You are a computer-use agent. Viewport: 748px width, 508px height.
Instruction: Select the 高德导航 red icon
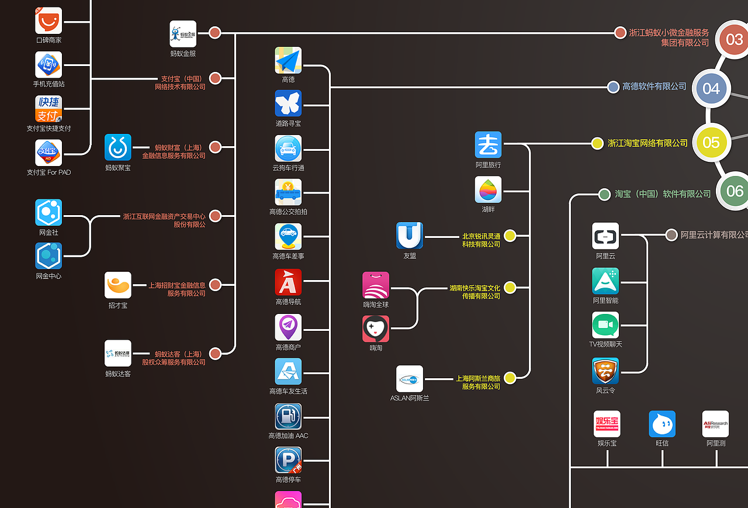click(x=289, y=282)
